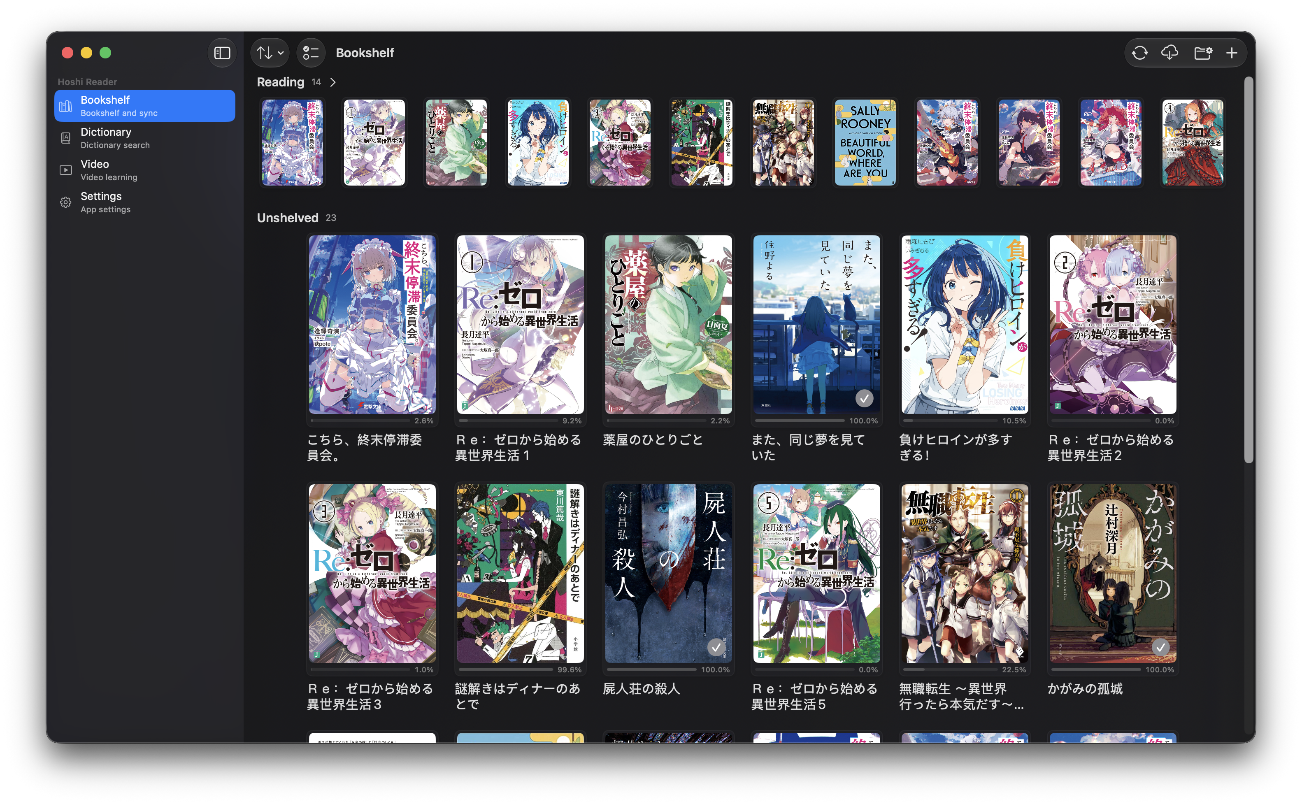Viewport: 1302px width, 804px height.
Task: Toggle the sidebar visibility button
Action: (222, 53)
